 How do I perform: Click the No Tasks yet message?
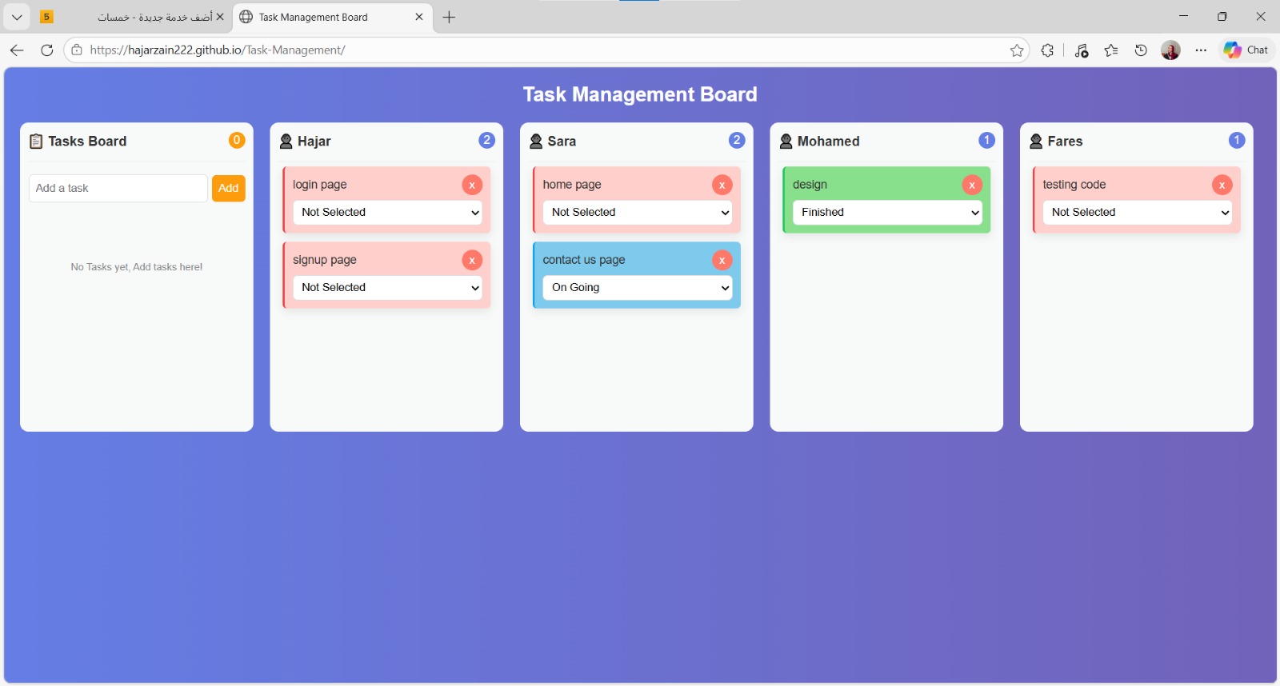[x=137, y=267]
